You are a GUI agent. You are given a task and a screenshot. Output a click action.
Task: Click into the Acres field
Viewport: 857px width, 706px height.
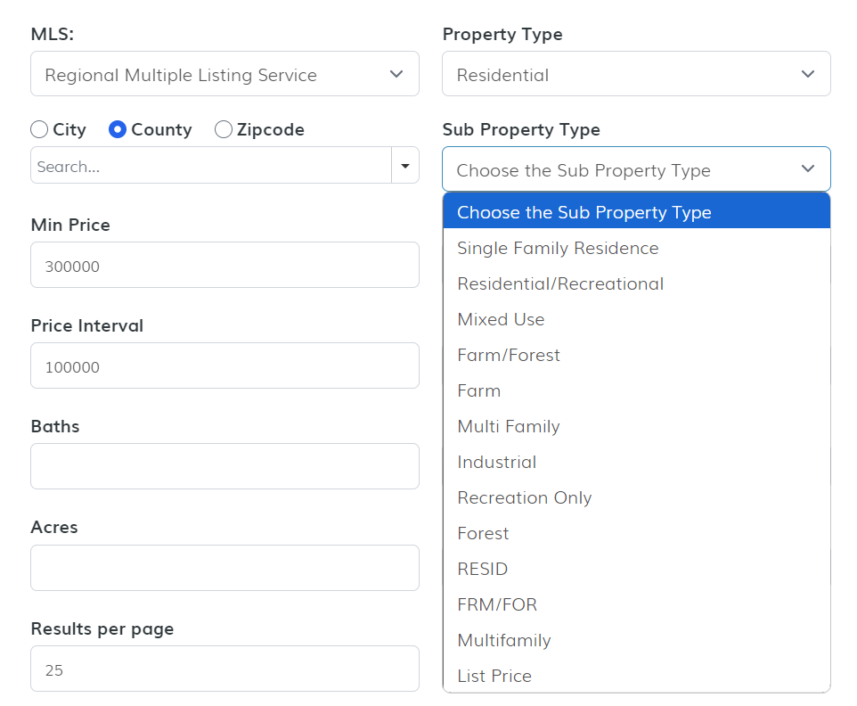224,568
